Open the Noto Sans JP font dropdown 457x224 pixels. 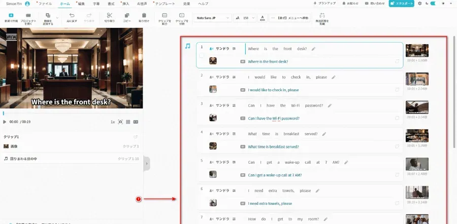212,18
